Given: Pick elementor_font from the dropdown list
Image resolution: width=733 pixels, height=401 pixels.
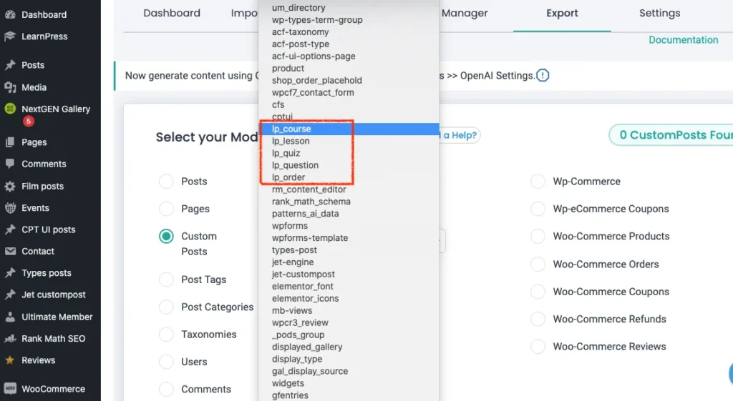Looking at the screenshot, I should click(x=303, y=287).
